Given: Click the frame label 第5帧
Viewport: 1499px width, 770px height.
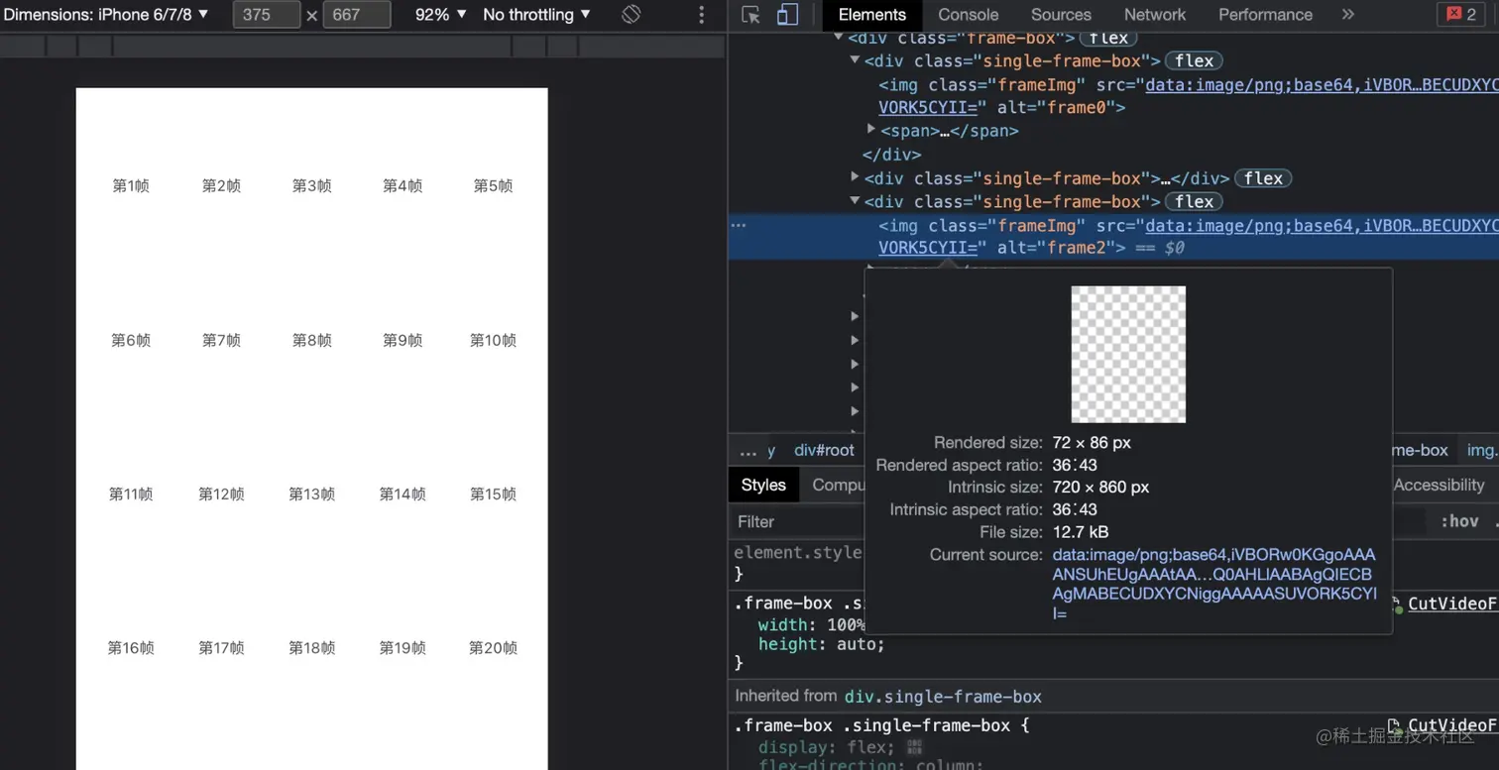Looking at the screenshot, I should point(493,185).
